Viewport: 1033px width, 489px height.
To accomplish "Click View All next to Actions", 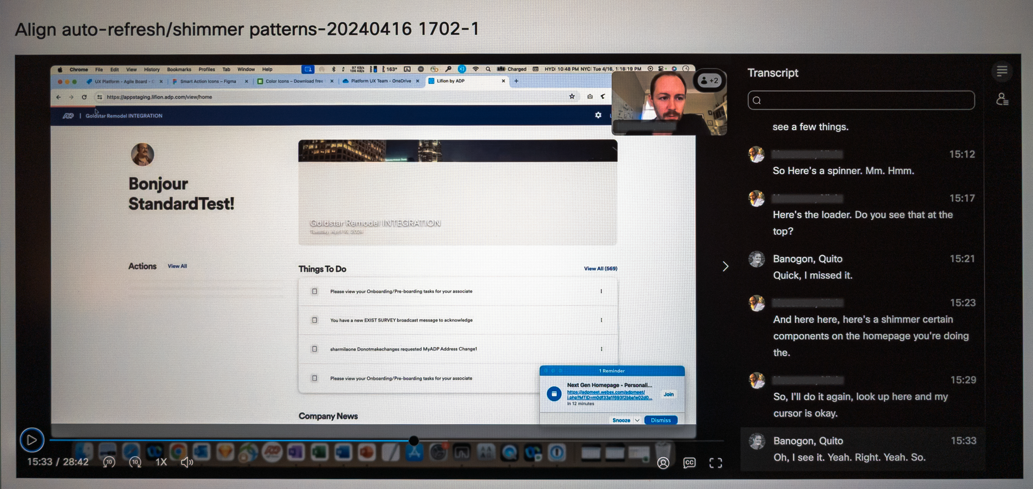I will (177, 266).
